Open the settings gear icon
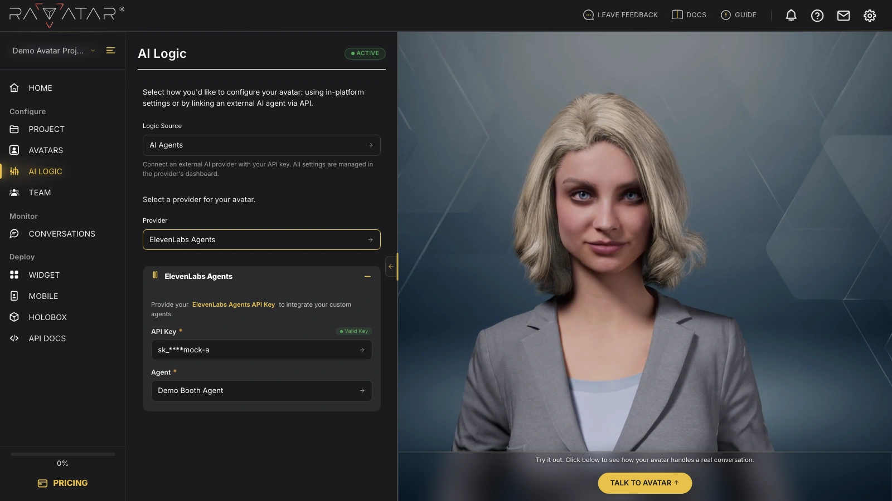Viewport: 892px width, 501px height. tap(870, 15)
